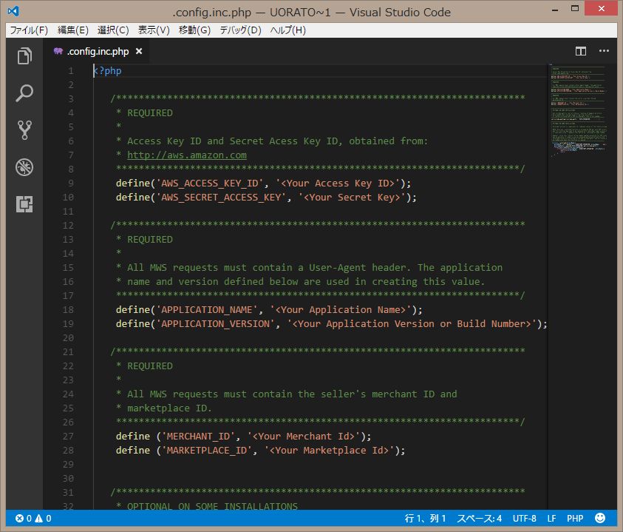
Task: Open the Explorer files view
Action: [x=24, y=55]
